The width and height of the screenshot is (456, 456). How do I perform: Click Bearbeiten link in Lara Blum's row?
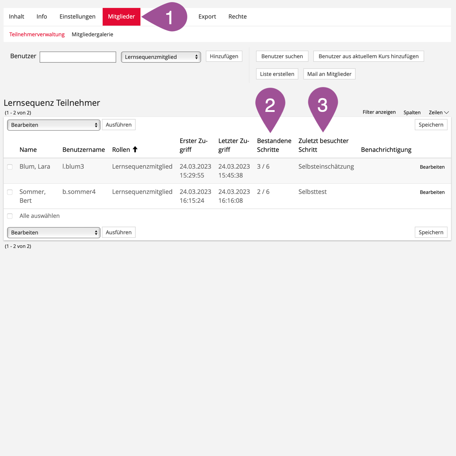tap(432, 167)
